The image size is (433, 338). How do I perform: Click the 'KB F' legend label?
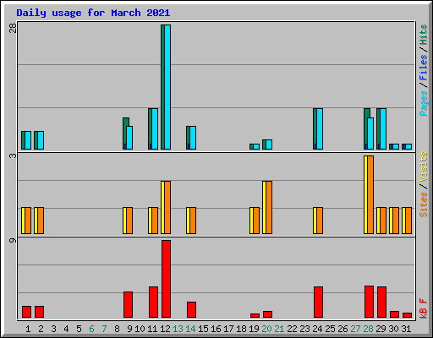423,308
